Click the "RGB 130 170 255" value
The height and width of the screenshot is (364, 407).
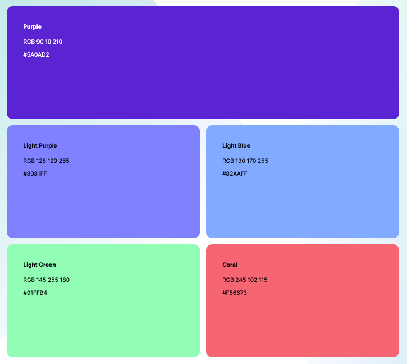point(245,161)
